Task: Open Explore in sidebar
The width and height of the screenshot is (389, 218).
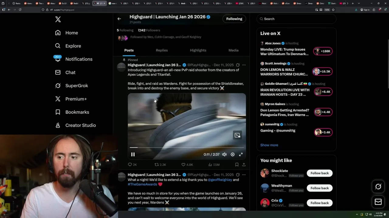Action: 68,46
